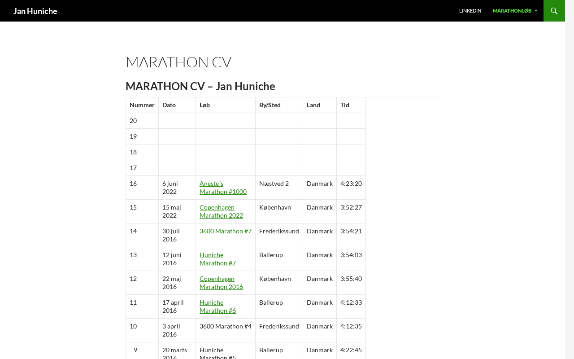Select the 3:52:27 time cell

(351, 207)
